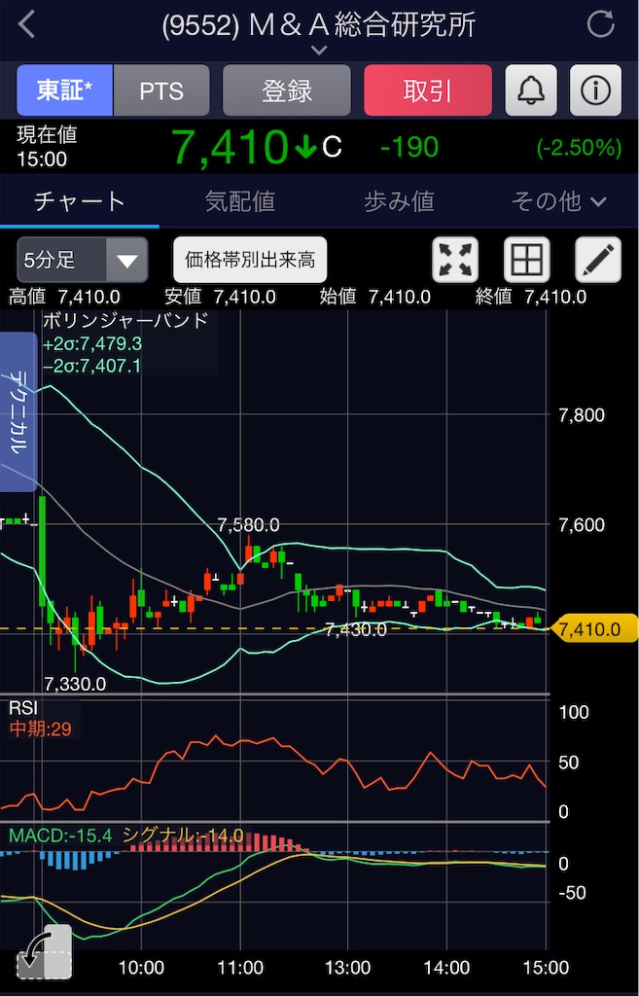Image resolution: width=639 pixels, height=996 pixels.
Task: Tap the yellow 7,410.0 price tag
Action: coord(594,629)
